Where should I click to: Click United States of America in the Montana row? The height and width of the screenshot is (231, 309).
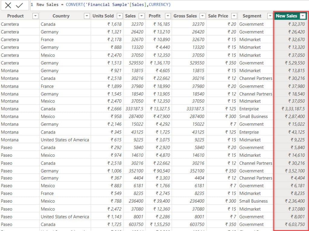click(x=65, y=140)
